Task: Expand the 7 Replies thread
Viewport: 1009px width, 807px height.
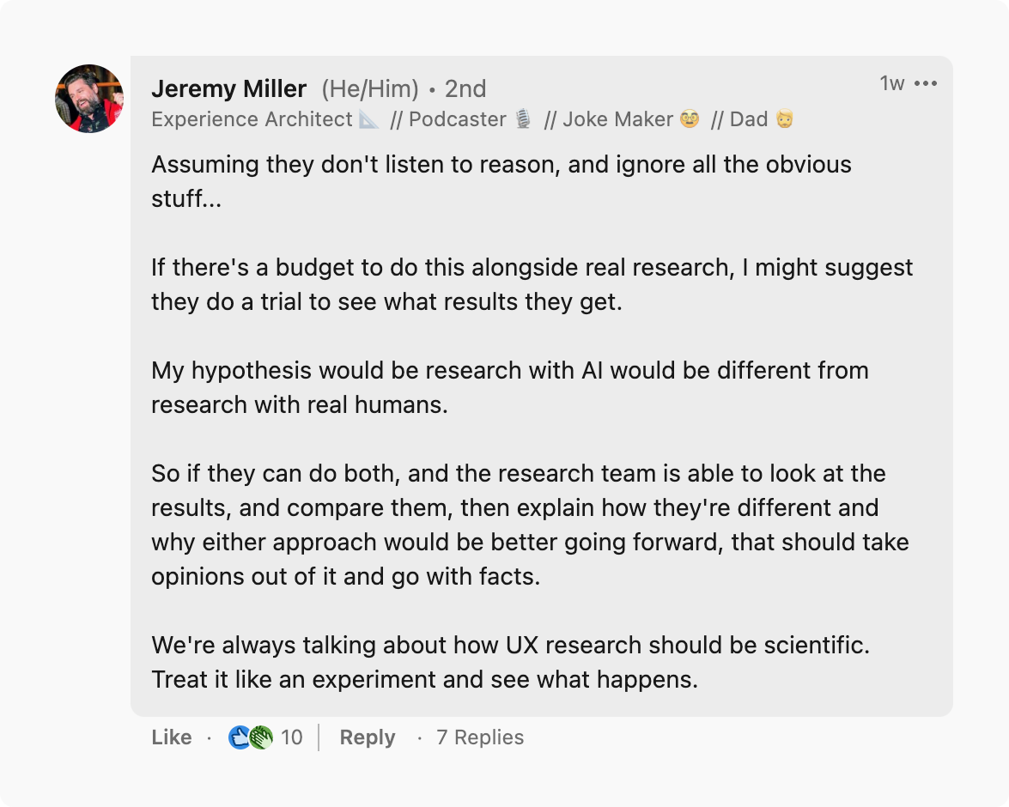Action: (480, 737)
